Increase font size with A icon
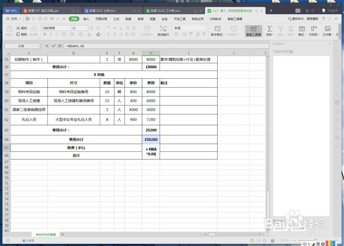344x246 pixels. [x=92, y=28]
